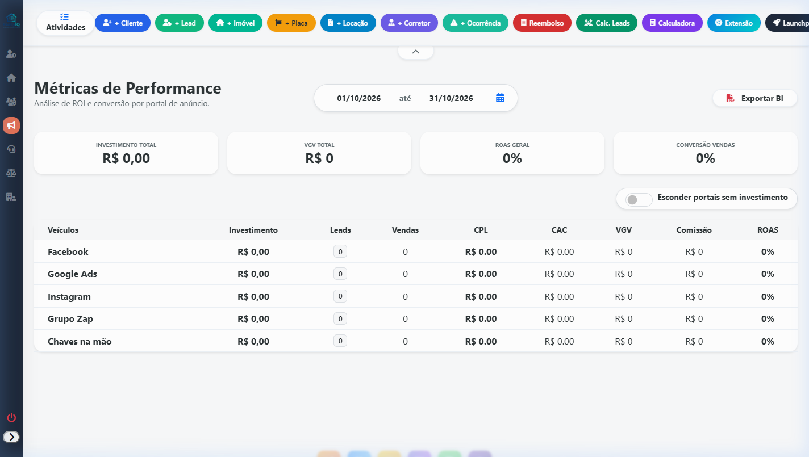Click the people group sidebar icon

coord(11,102)
